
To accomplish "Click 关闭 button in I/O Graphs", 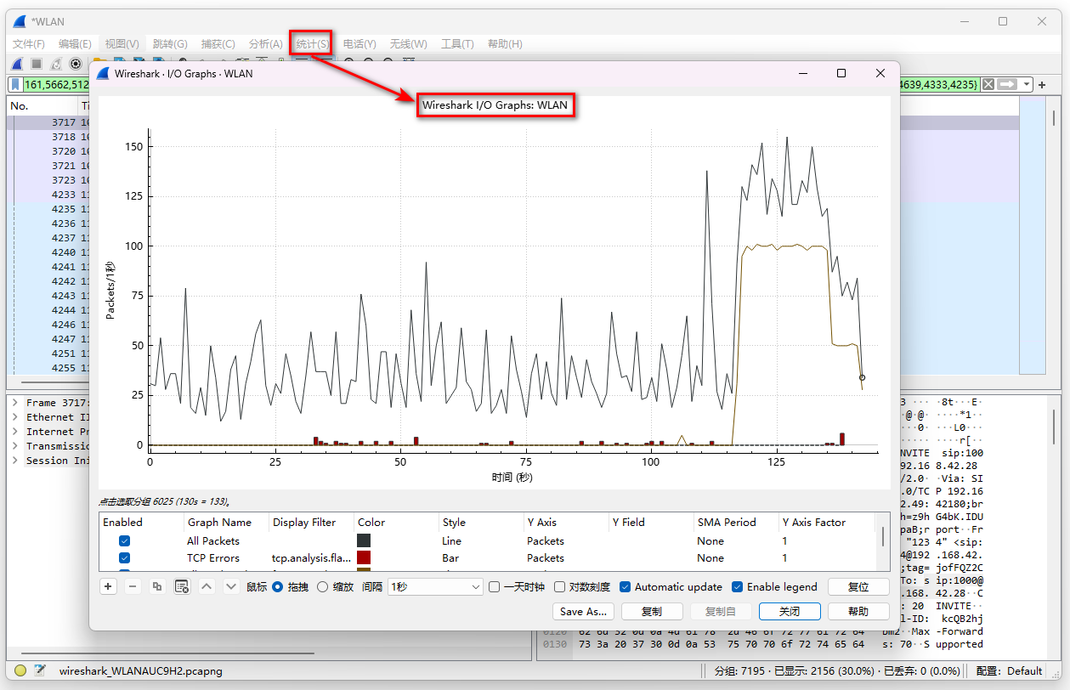I will pos(790,611).
